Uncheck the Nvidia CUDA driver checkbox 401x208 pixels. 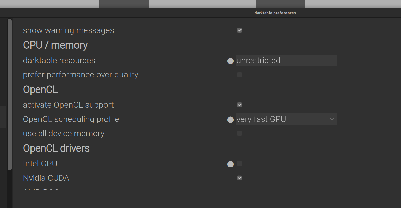coord(240,178)
